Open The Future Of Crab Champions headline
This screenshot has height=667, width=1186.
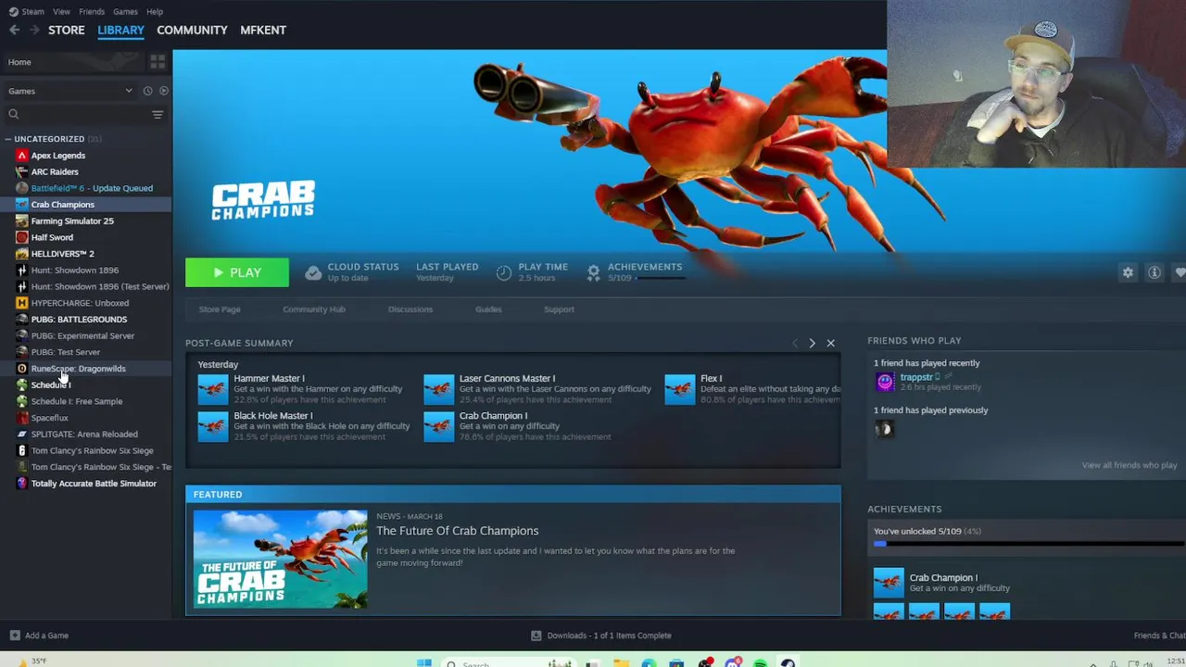(457, 531)
